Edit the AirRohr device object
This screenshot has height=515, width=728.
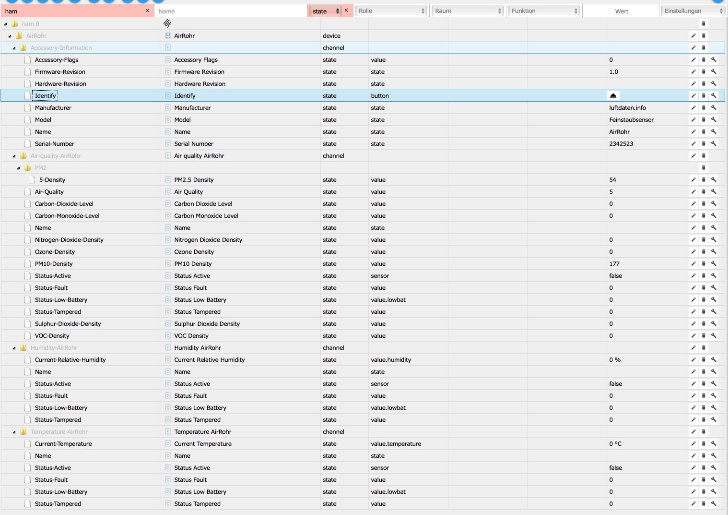pyautogui.click(x=693, y=36)
